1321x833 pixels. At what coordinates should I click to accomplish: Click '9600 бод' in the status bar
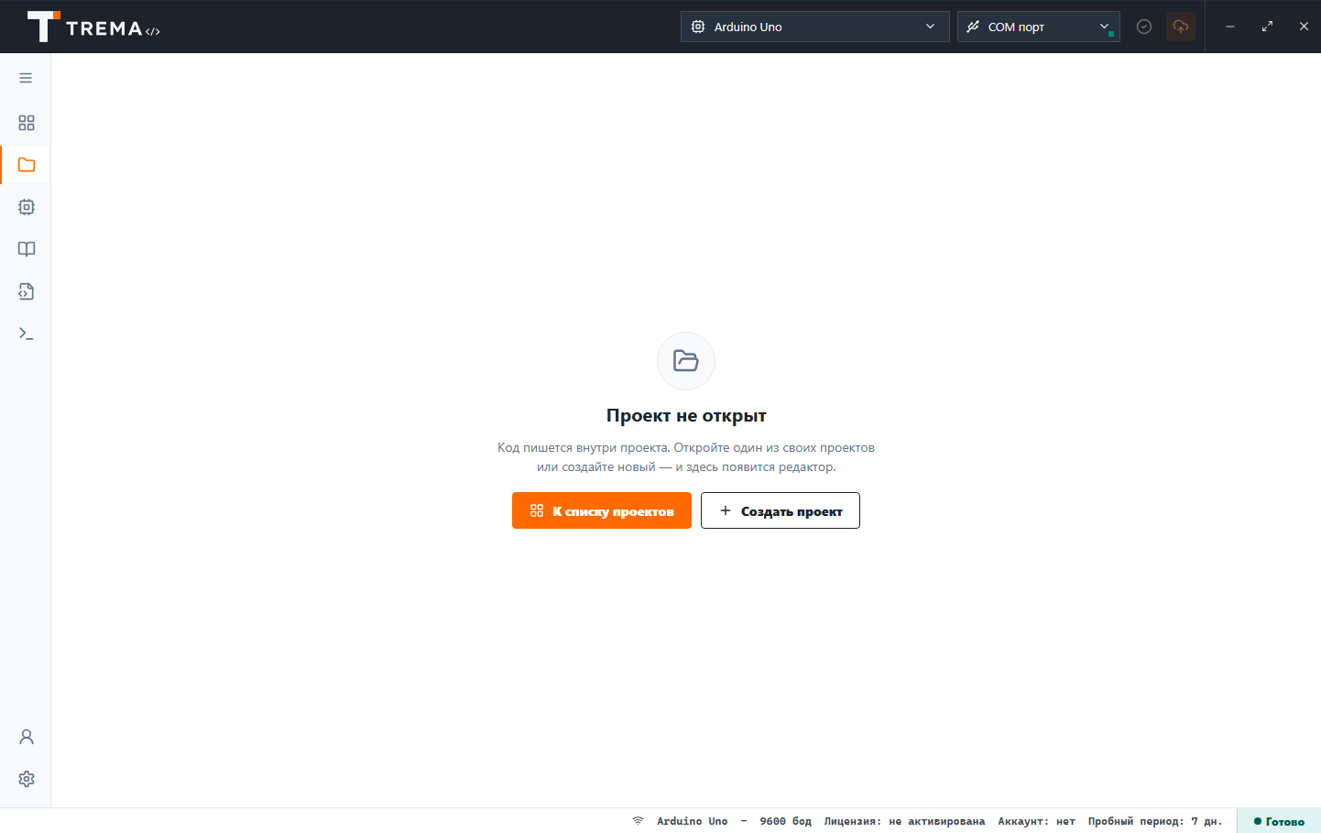tap(785, 821)
